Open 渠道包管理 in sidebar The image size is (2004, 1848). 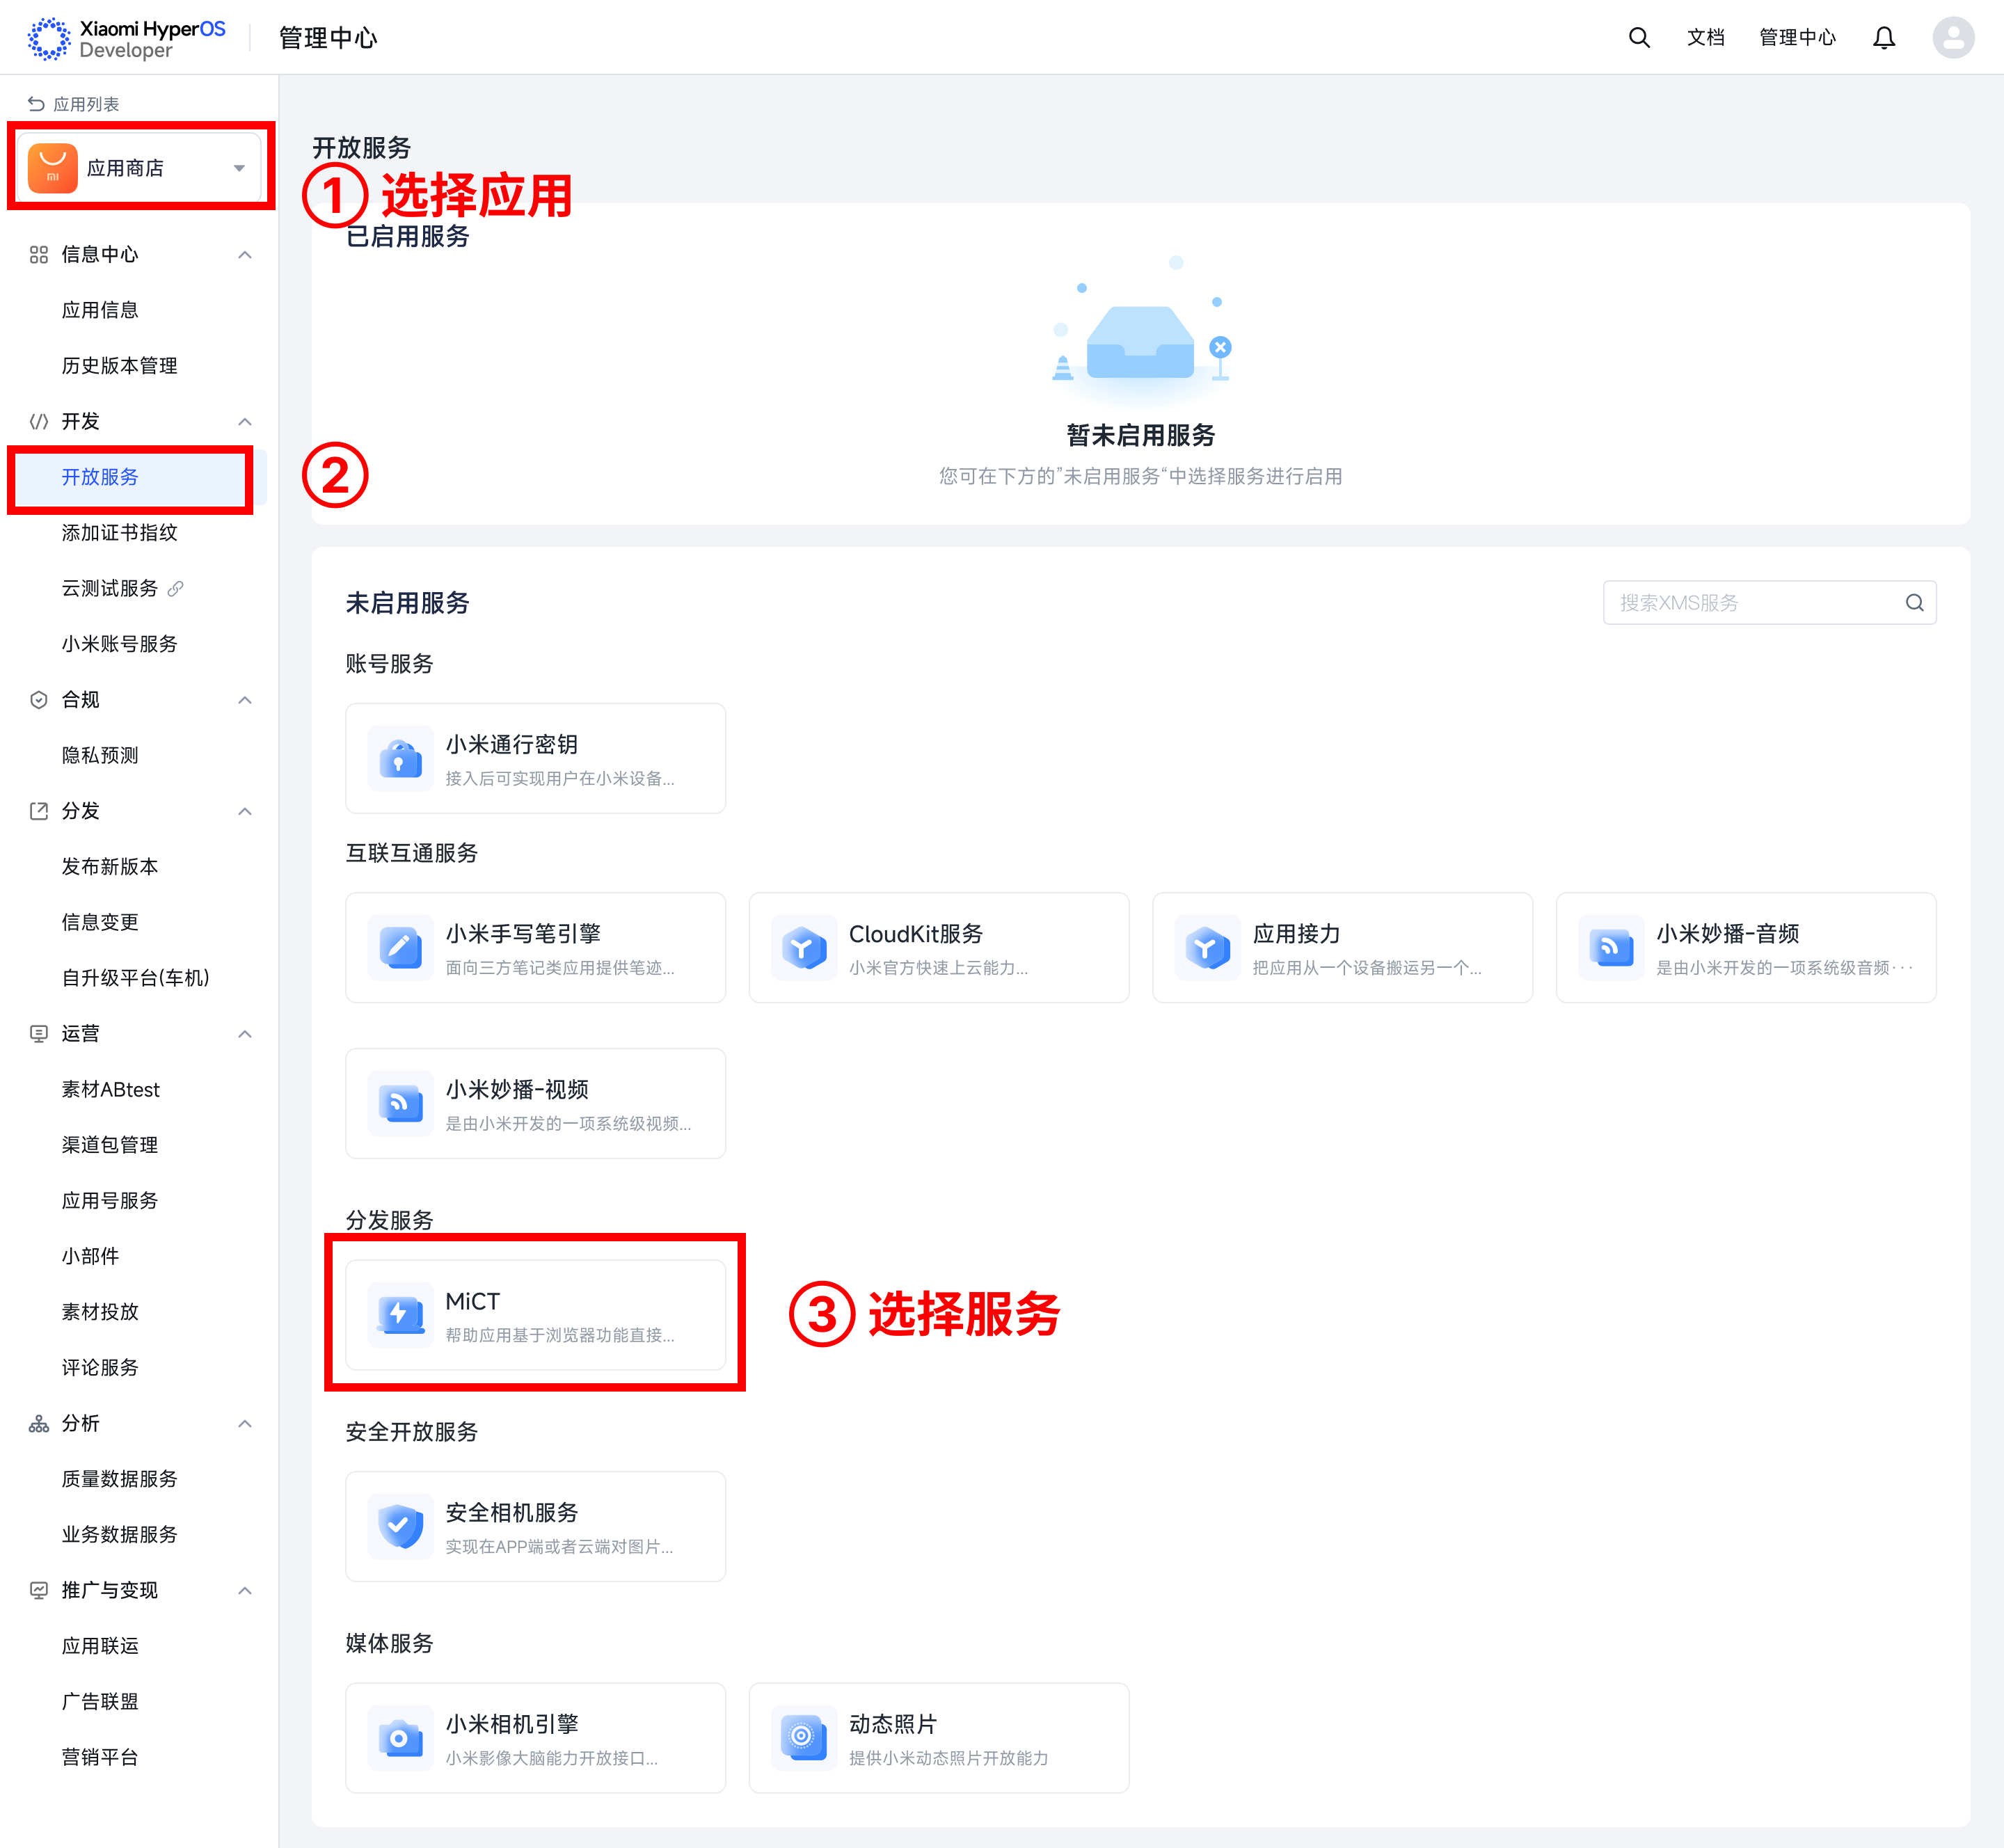click(110, 1145)
